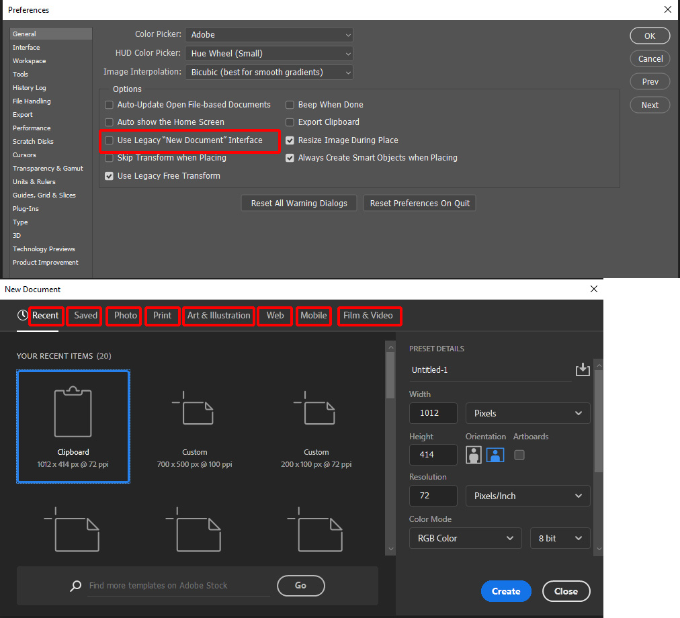The height and width of the screenshot is (618, 680).
Task: Select the portrait orientation icon
Action: click(473, 455)
